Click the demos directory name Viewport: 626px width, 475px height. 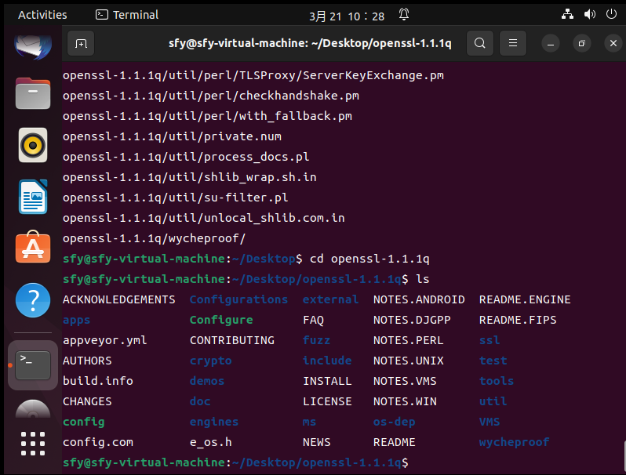point(207,381)
